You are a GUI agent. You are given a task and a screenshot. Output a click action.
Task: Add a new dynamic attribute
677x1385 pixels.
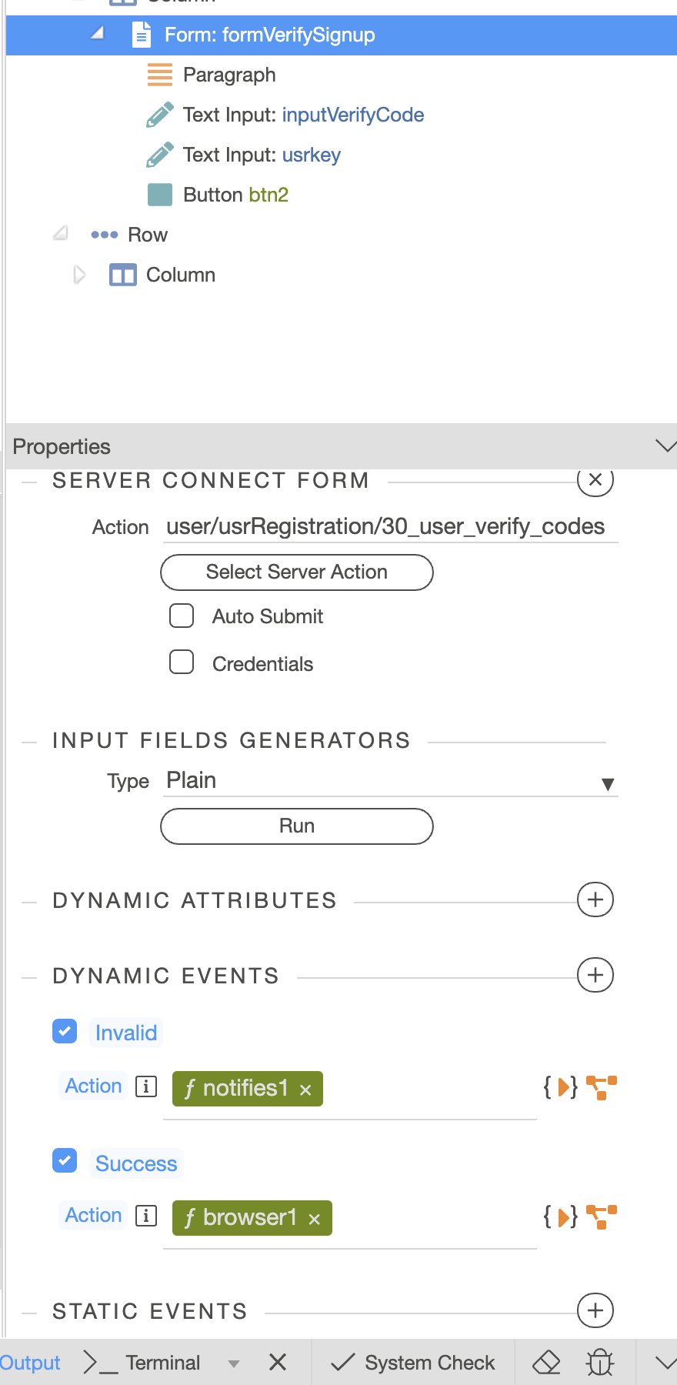point(595,899)
